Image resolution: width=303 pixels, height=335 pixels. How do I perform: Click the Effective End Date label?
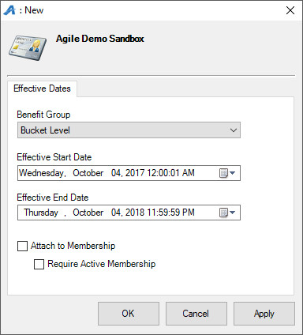tap(53, 198)
